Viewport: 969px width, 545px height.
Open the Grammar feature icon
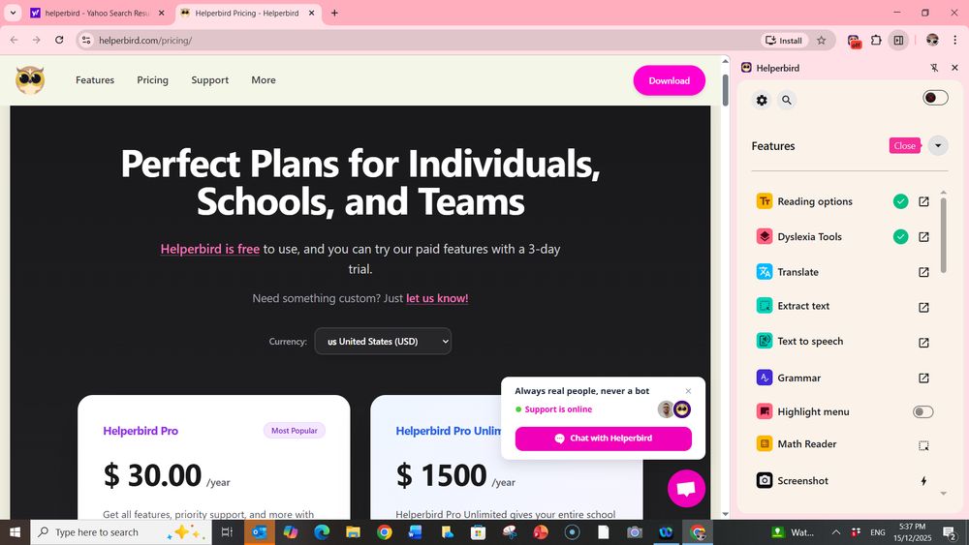765,378
